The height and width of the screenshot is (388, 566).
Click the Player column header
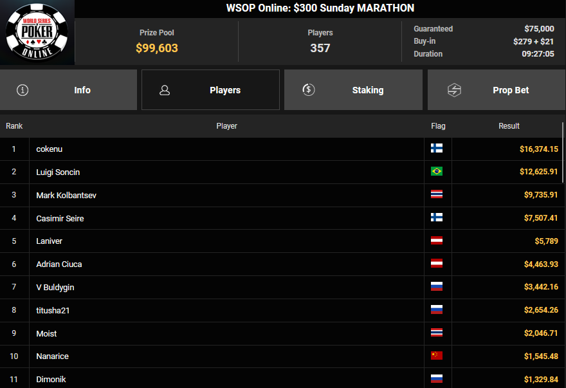(226, 126)
